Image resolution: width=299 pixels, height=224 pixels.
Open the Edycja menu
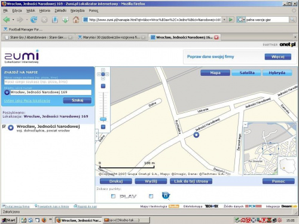click(17, 11)
